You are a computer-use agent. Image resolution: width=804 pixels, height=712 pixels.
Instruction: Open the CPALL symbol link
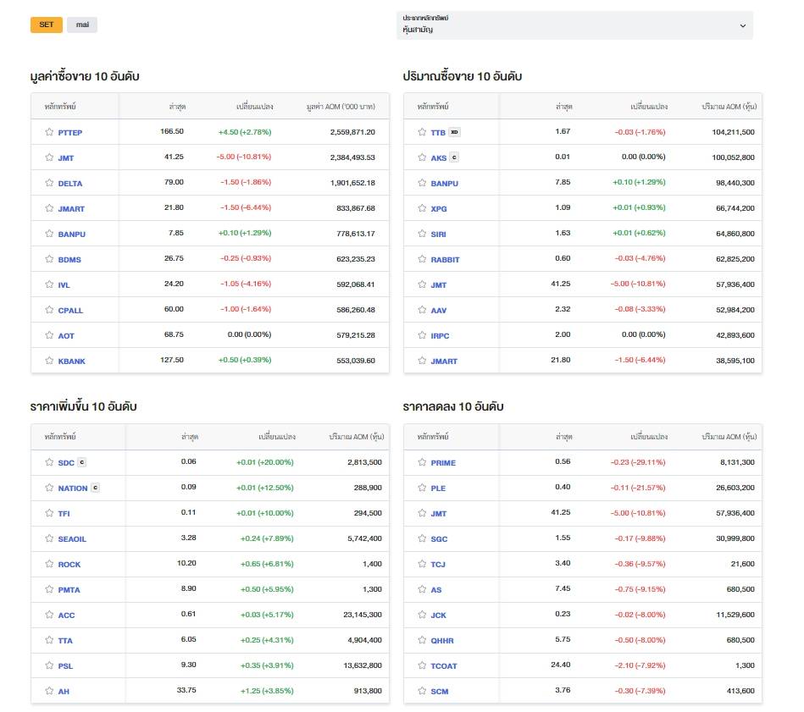point(70,311)
